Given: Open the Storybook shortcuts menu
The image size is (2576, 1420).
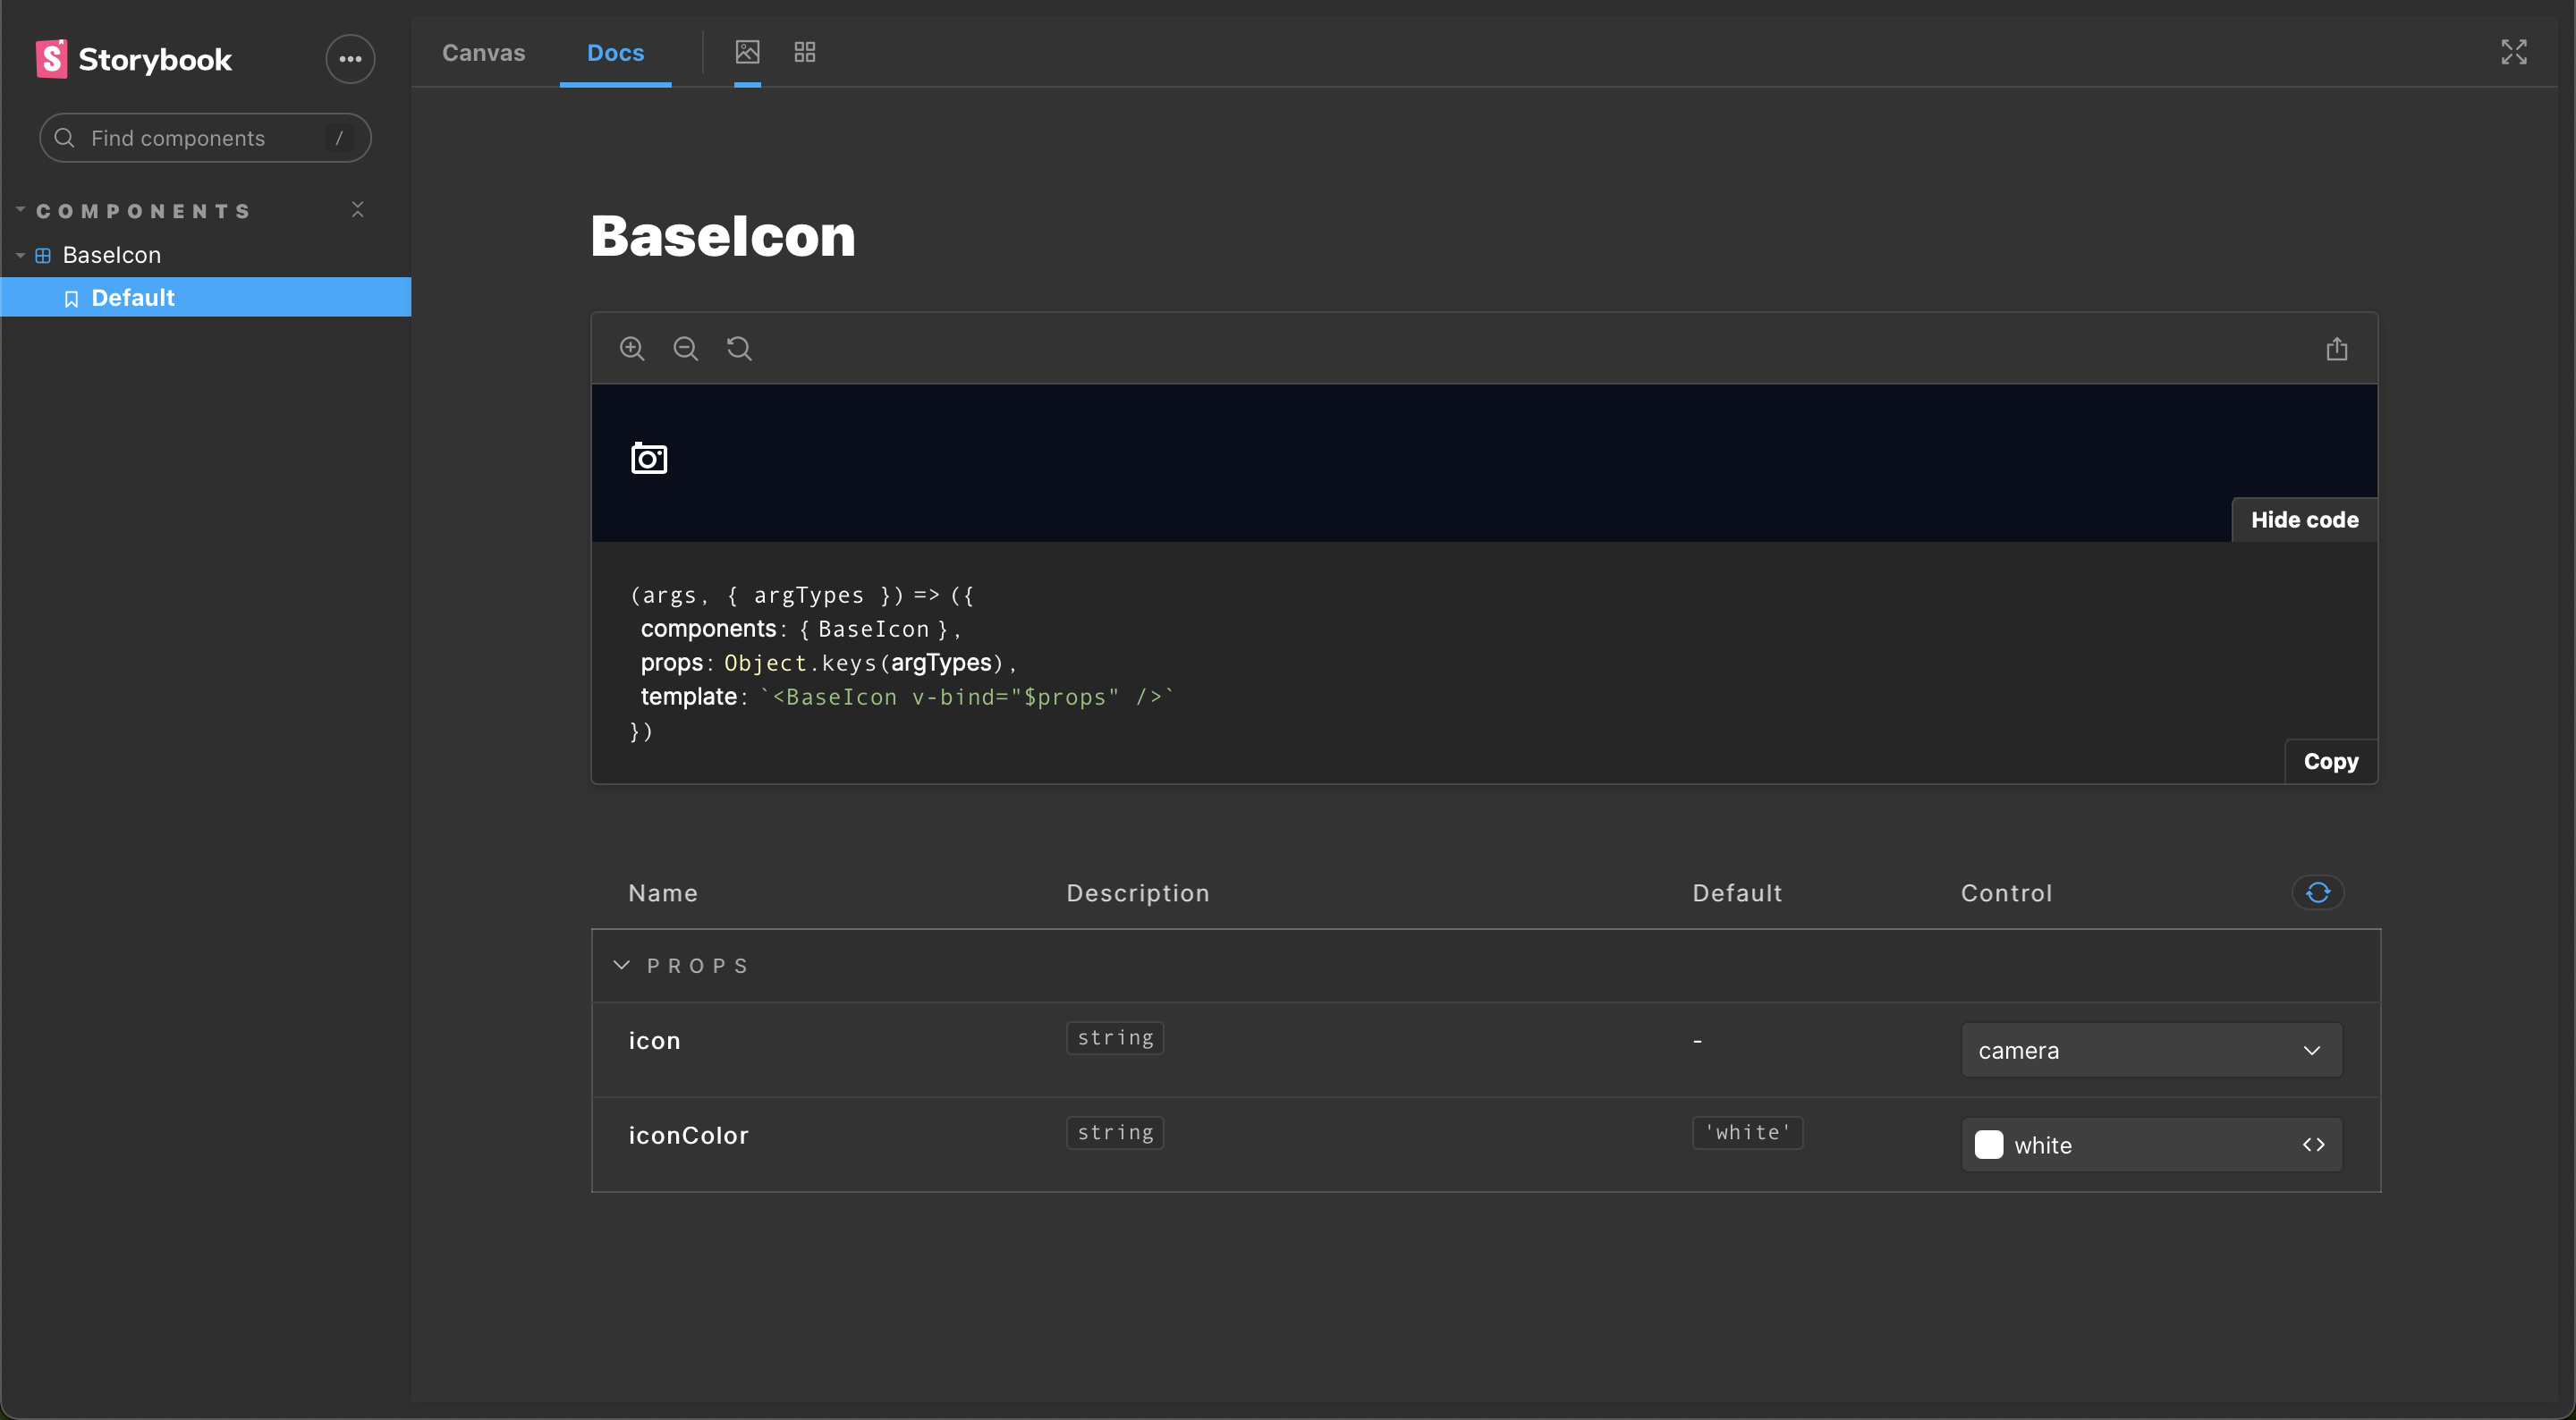Looking at the screenshot, I should point(349,59).
